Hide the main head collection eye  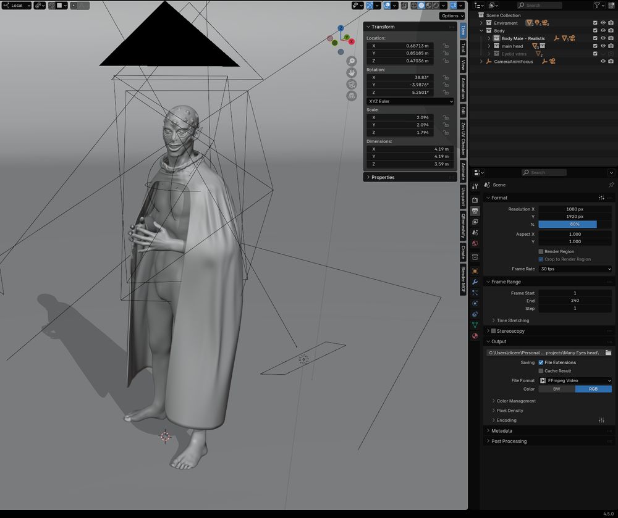pyautogui.click(x=603, y=46)
